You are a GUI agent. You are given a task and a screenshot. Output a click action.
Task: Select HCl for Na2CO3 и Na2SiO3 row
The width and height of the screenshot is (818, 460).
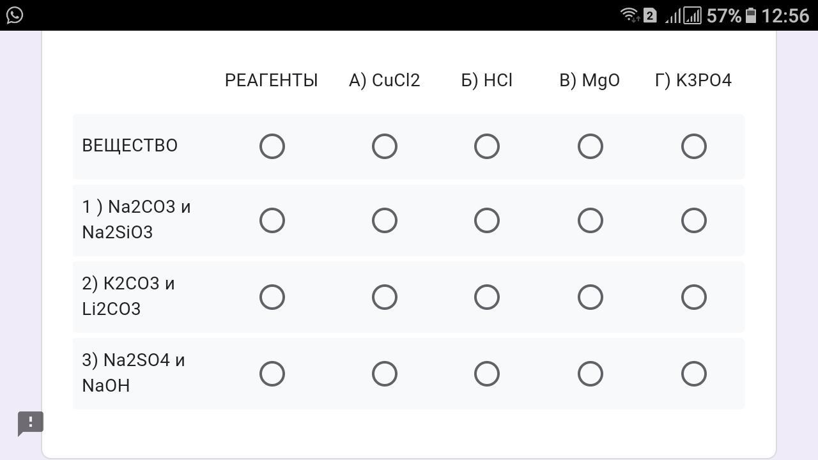tap(487, 220)
